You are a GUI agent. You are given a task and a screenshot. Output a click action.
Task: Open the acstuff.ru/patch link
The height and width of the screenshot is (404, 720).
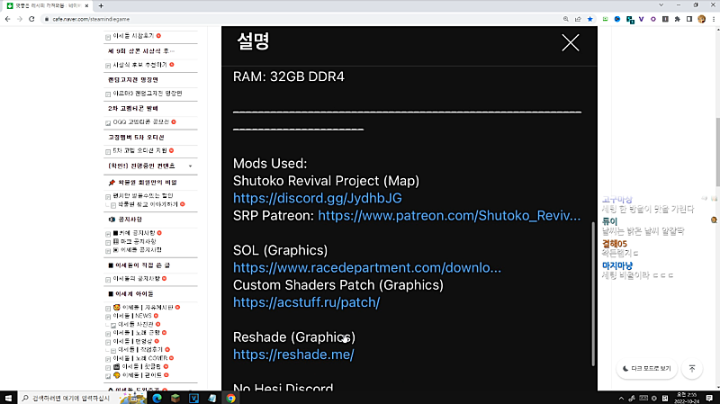coord(306,302)
